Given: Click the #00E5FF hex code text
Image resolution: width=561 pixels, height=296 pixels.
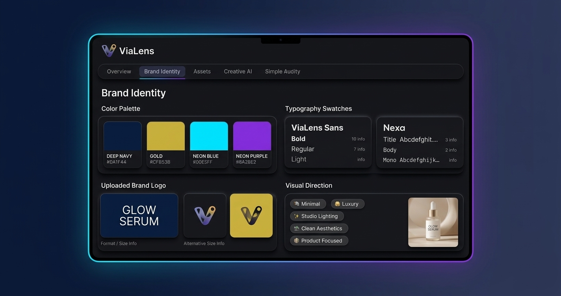Looking at the screenshot, I should [x=202, y=162].
